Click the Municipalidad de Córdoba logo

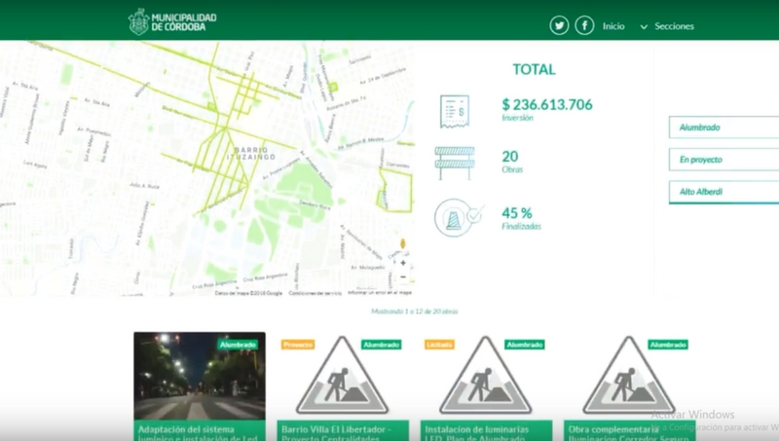pyautogui.click(x=172, y=21)
